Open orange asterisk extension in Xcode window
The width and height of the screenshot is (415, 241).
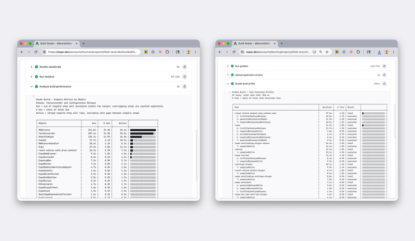160,52
